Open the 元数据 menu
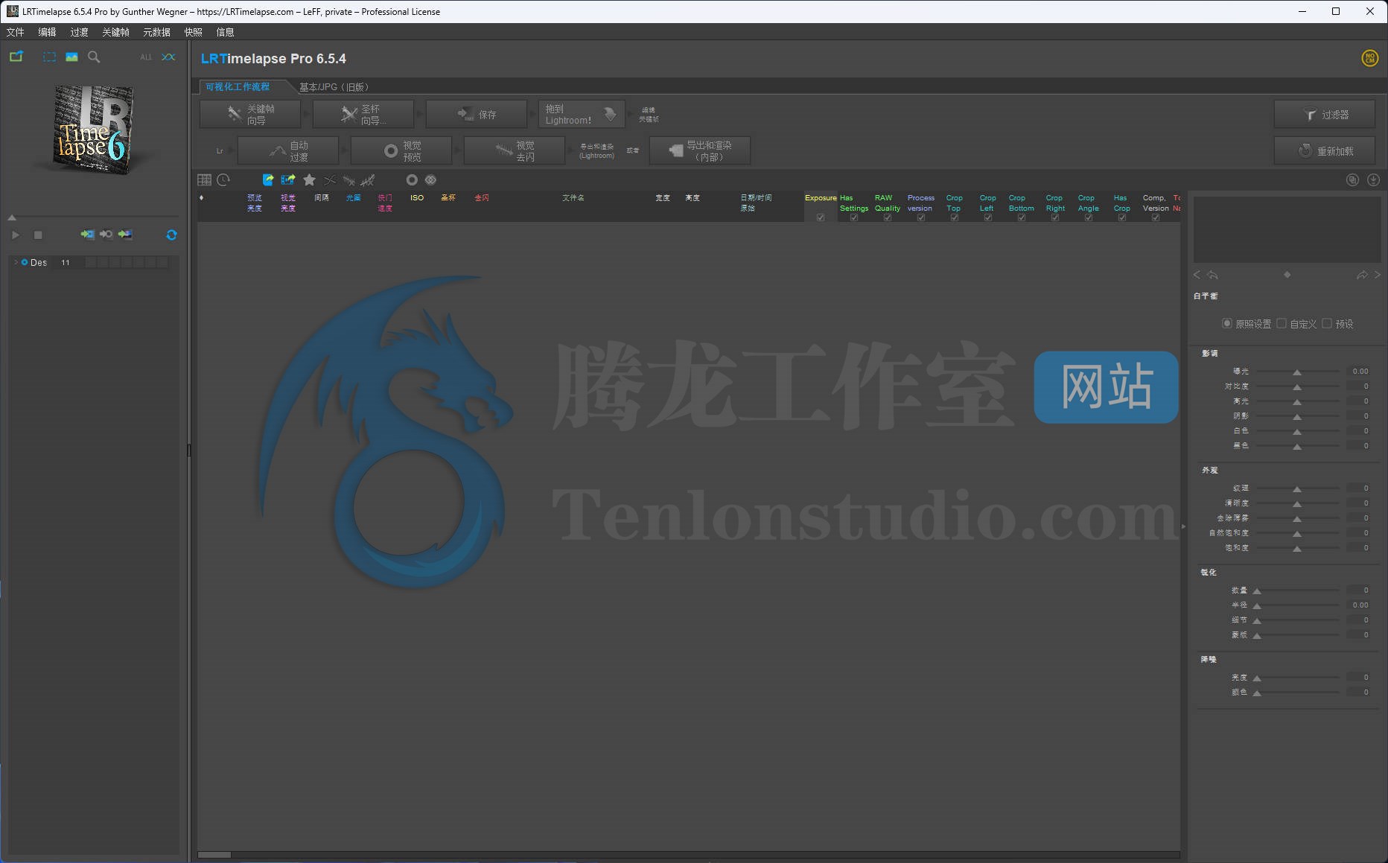This screenshot has height=863, width=1388. click(156, 32)
